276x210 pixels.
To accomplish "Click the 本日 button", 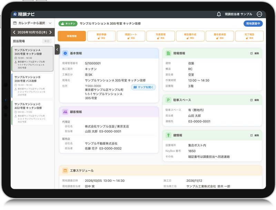I will tap(47, 41).
